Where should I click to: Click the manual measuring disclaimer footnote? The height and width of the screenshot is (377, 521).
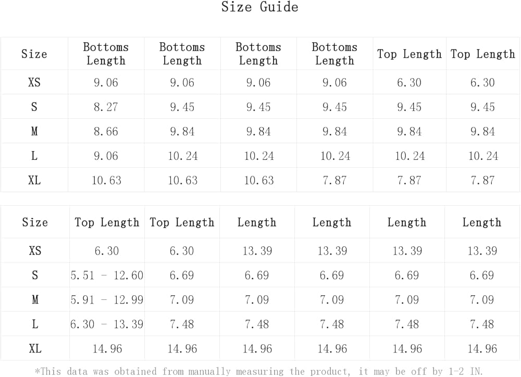[x=259, y=371]
